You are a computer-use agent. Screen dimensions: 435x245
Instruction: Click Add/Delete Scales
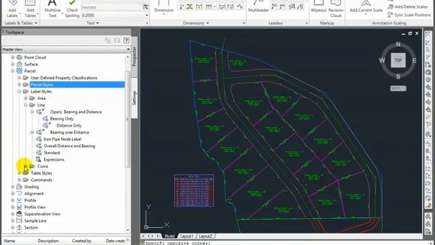click(408, 7)
